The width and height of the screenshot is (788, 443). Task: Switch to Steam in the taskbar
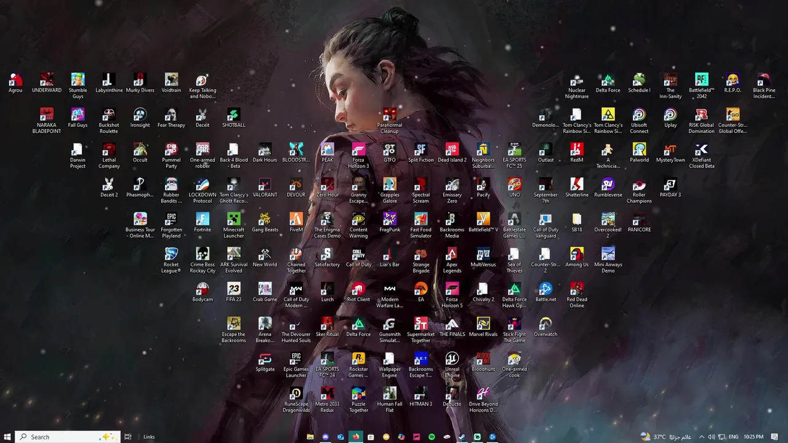point(462,437)
